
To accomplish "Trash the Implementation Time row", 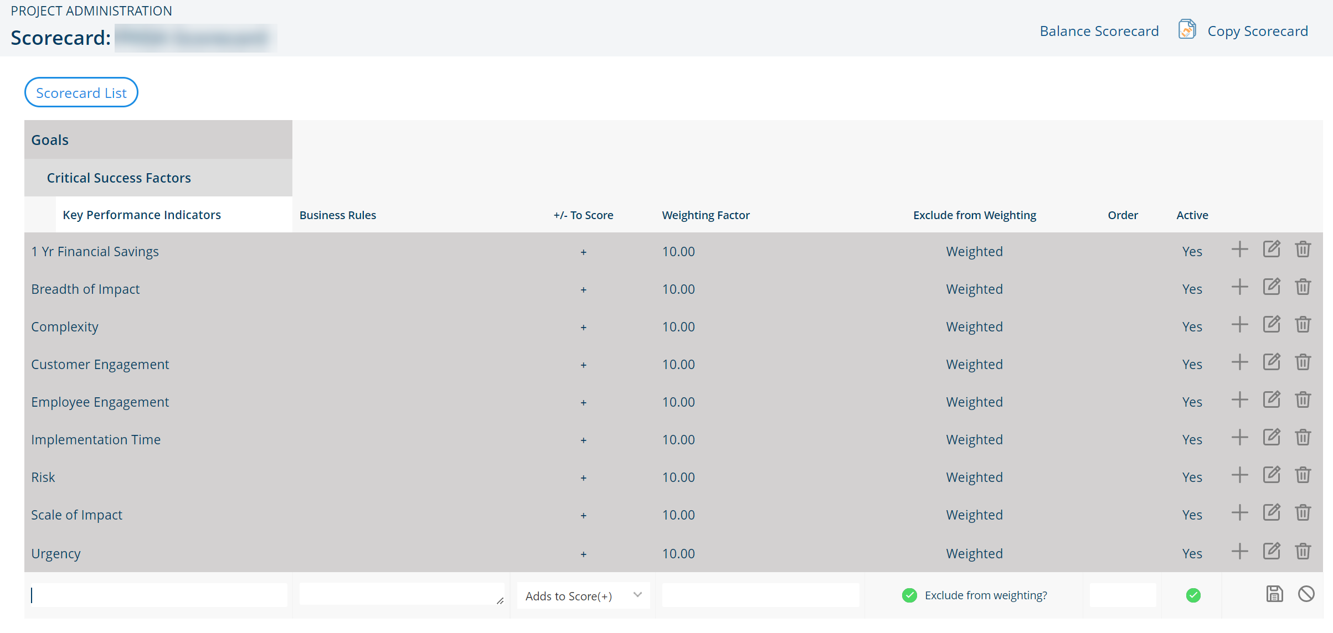I will pyautogui.click(x=1303, y=438).
